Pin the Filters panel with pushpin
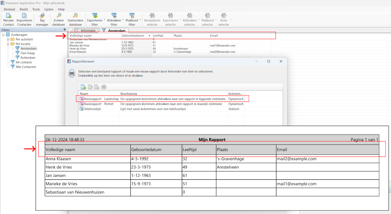391x214 pixels. (x=64, y=30)
